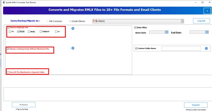
Task: Click the Previous button
Action: (x=24, y=105)
